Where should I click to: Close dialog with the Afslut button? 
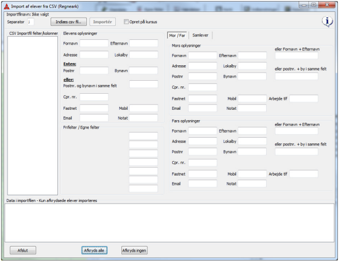(23, 250)
